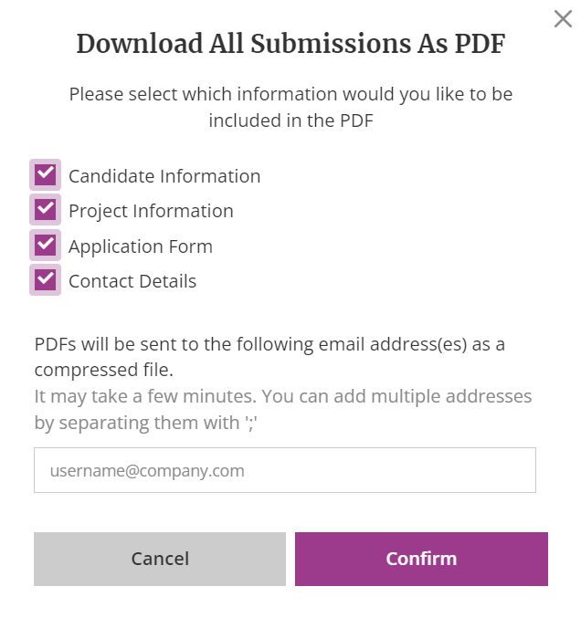Confirm sending the PDFs
581x618 pixels.
click(x=421, y=559)
